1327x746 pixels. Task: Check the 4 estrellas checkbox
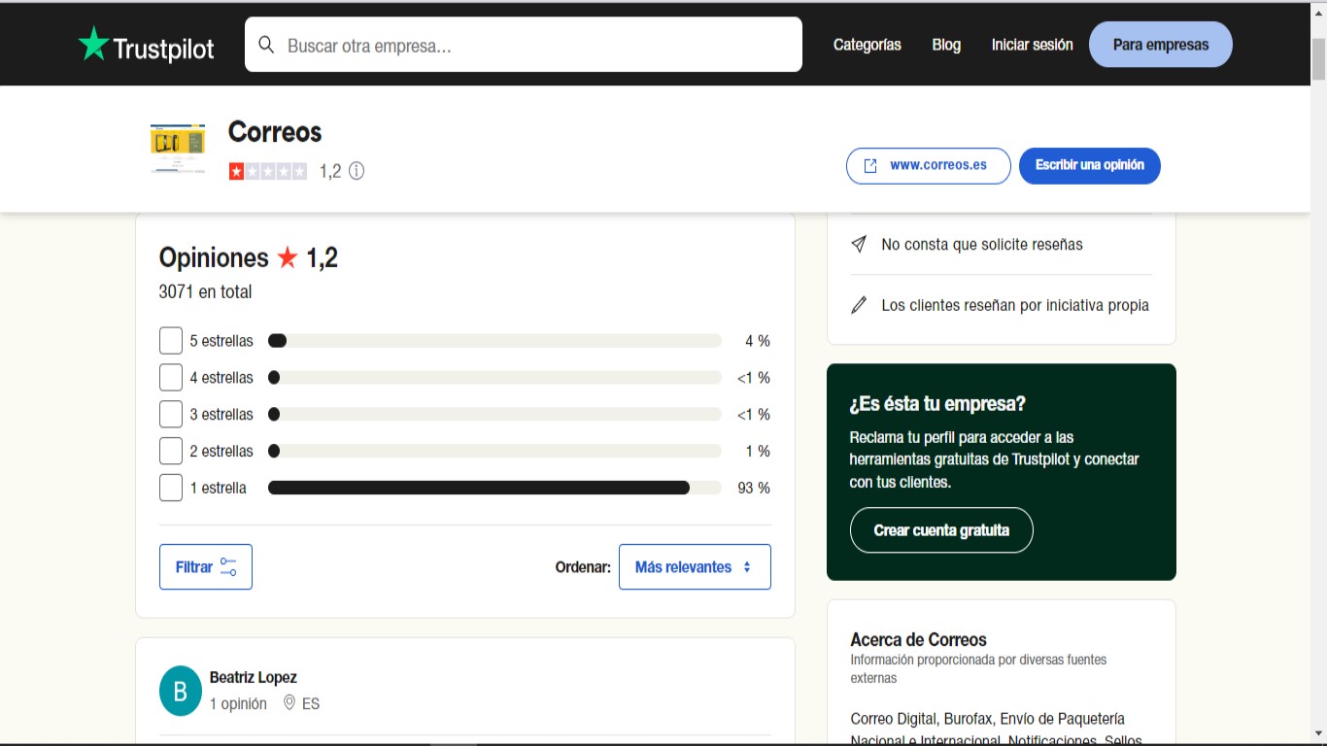coord(171,378)
